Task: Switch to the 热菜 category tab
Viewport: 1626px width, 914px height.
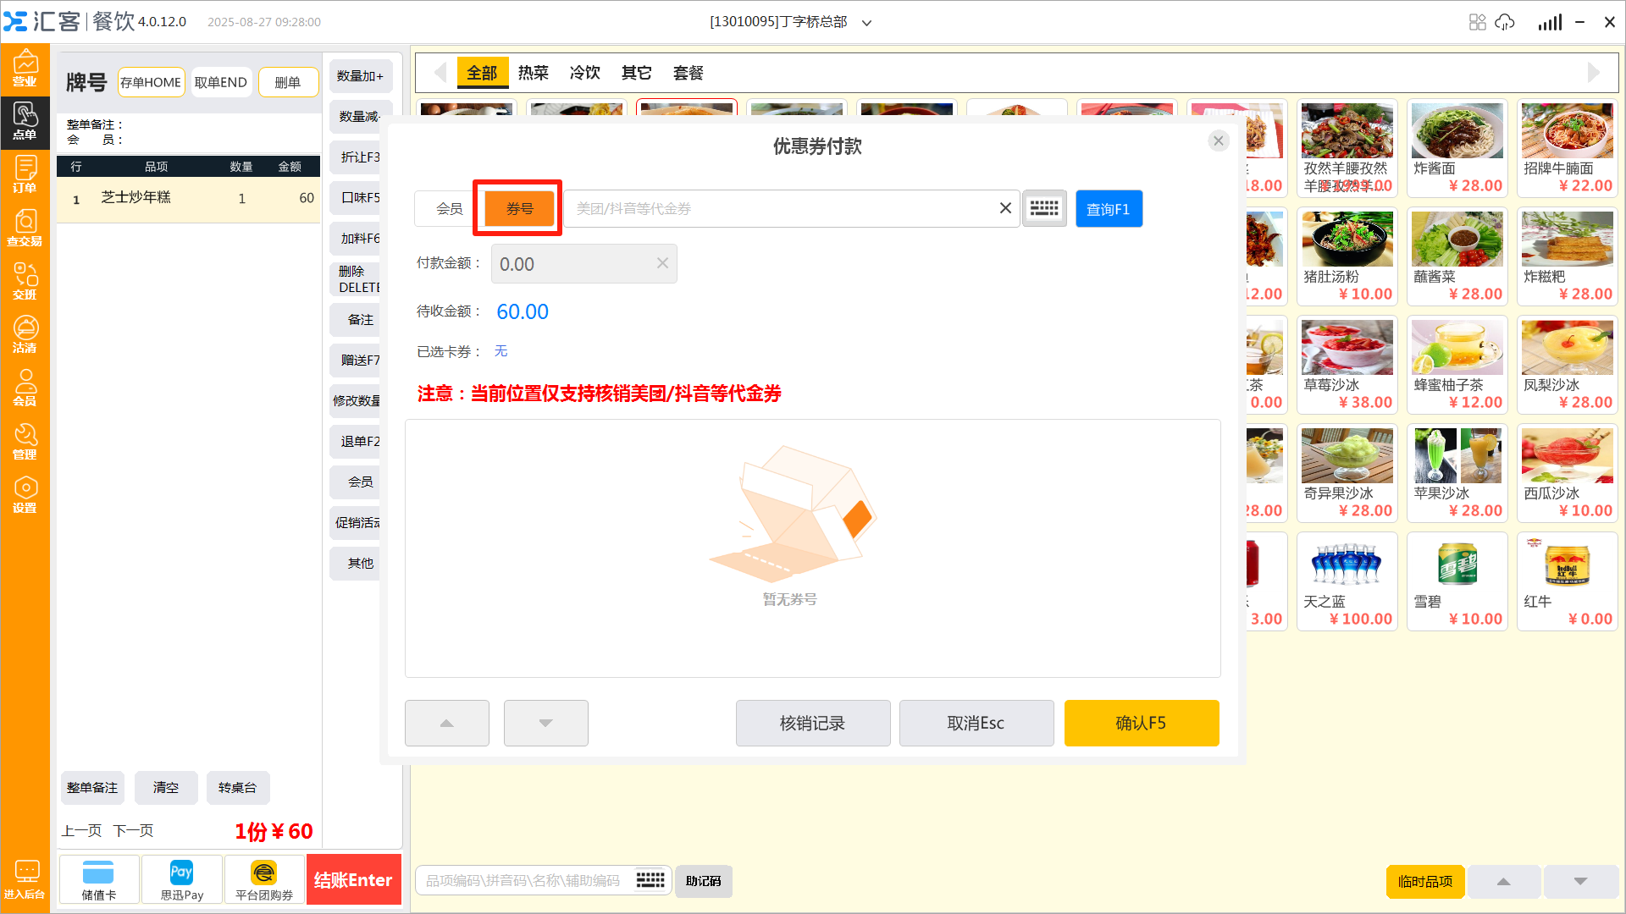Action: 533,73
